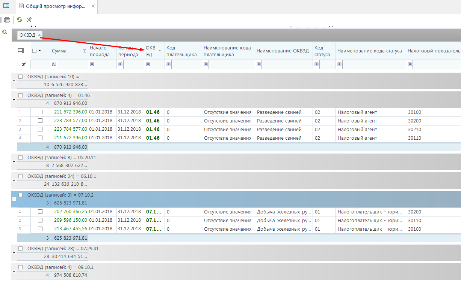Click the Print toolbar icon
Viewport: 461px width, 282px height.
7,20
